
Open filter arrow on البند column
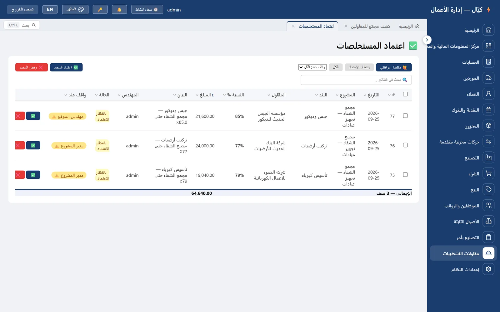point(317,95)
